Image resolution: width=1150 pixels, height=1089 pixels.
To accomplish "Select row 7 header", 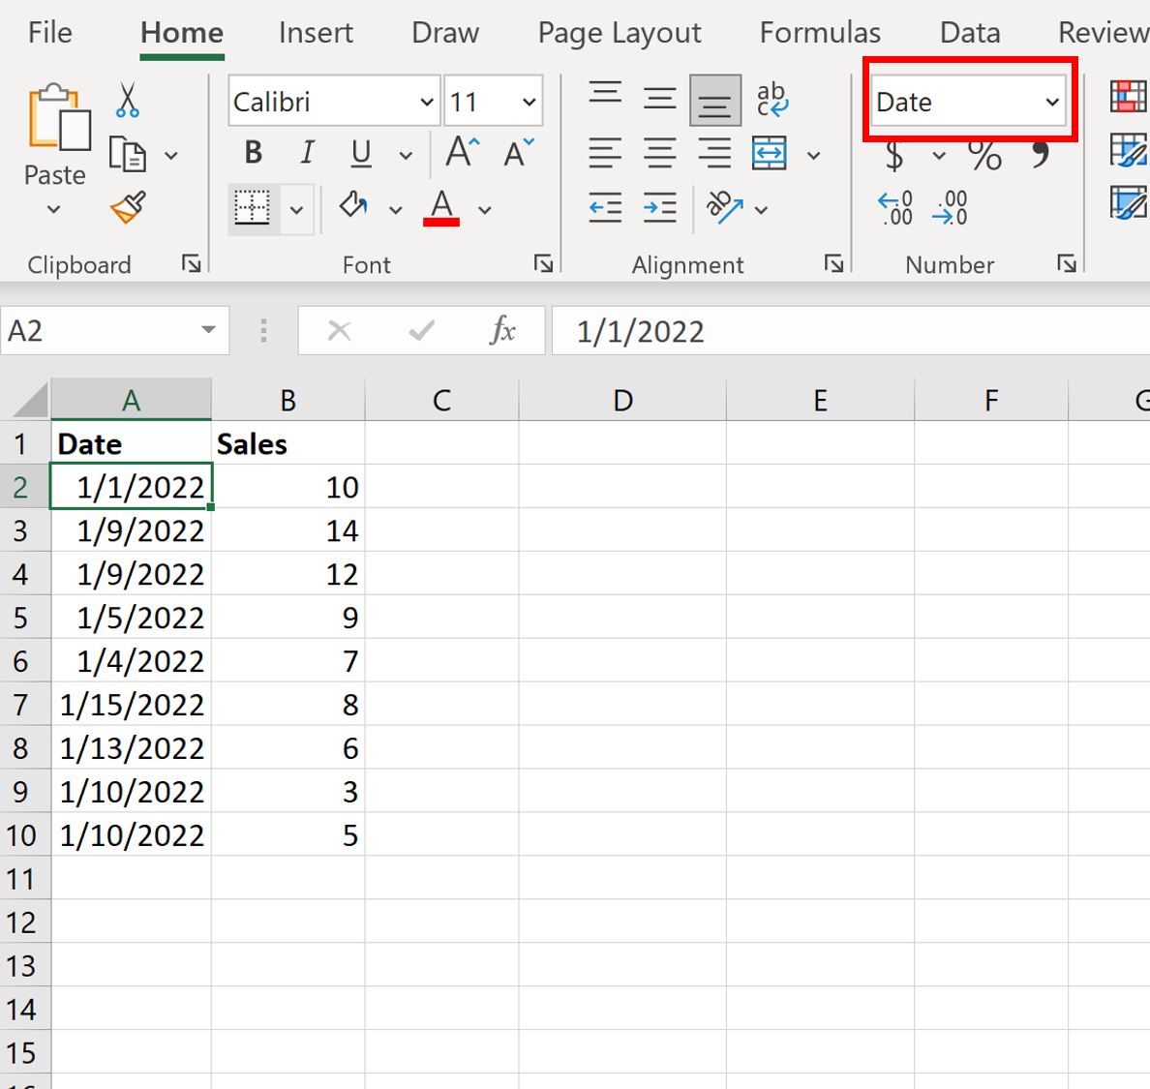I will (25, 704).
